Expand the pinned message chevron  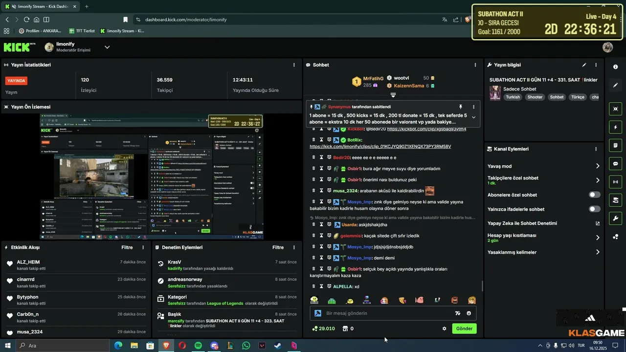[x=473, y=117]
